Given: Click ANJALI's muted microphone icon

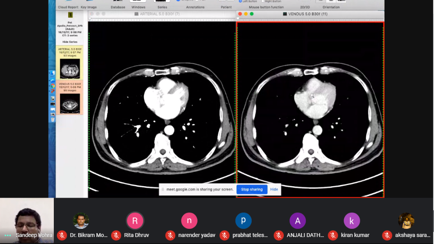Looking at the screenshot, I should coord(279,235).
